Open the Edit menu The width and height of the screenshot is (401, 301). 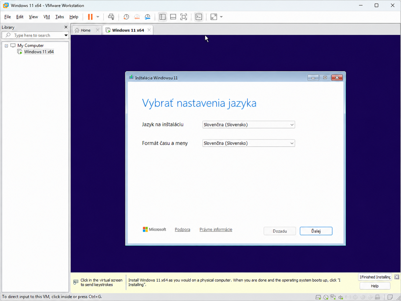(x=20, y=17)
